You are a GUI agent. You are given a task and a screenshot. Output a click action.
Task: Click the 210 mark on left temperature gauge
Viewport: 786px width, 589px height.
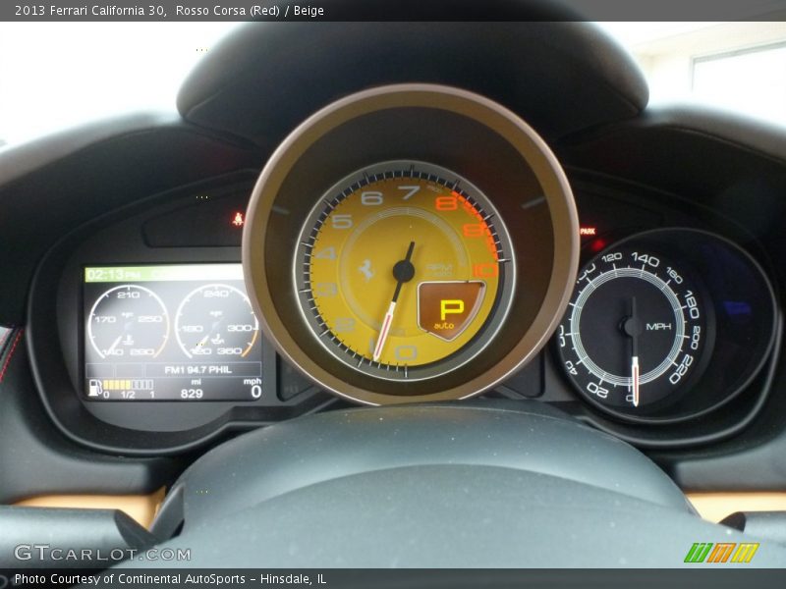(x=129, y=294)
